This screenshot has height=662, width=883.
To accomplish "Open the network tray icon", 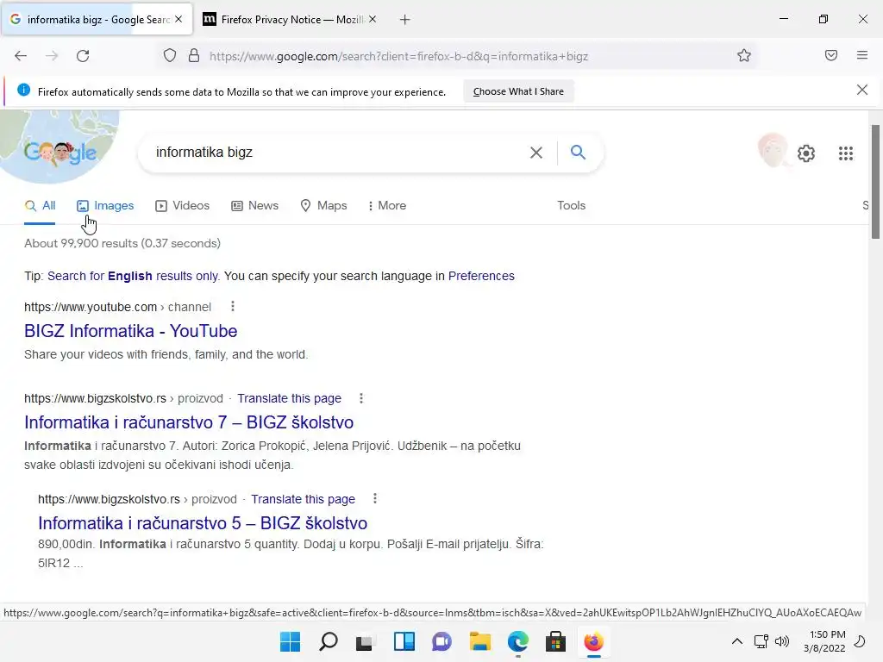I will click(761, 641).
